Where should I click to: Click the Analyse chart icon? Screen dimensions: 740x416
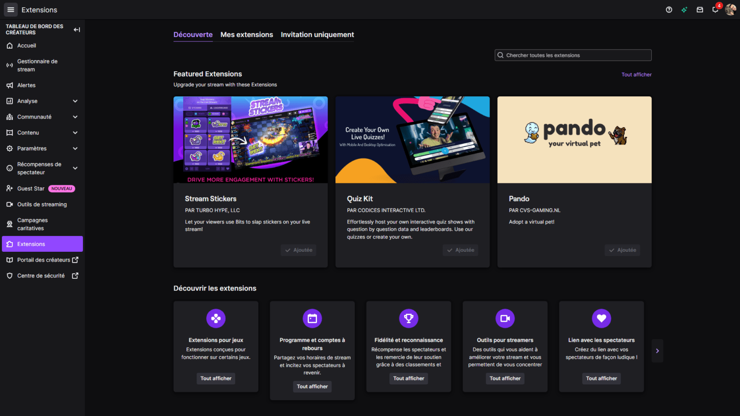point(10,101)
